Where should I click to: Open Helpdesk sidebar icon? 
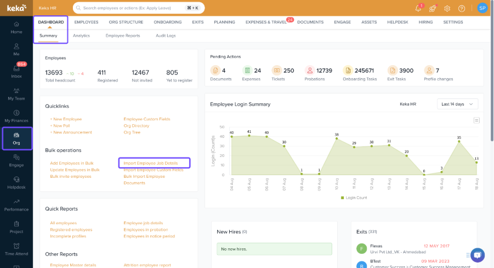pos(16,183)
